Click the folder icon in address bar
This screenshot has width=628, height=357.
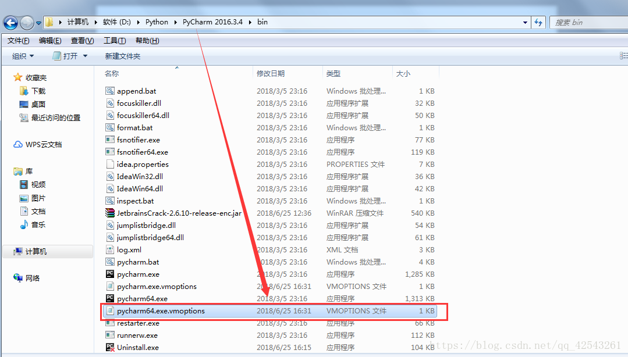click(x=49, y=22)
